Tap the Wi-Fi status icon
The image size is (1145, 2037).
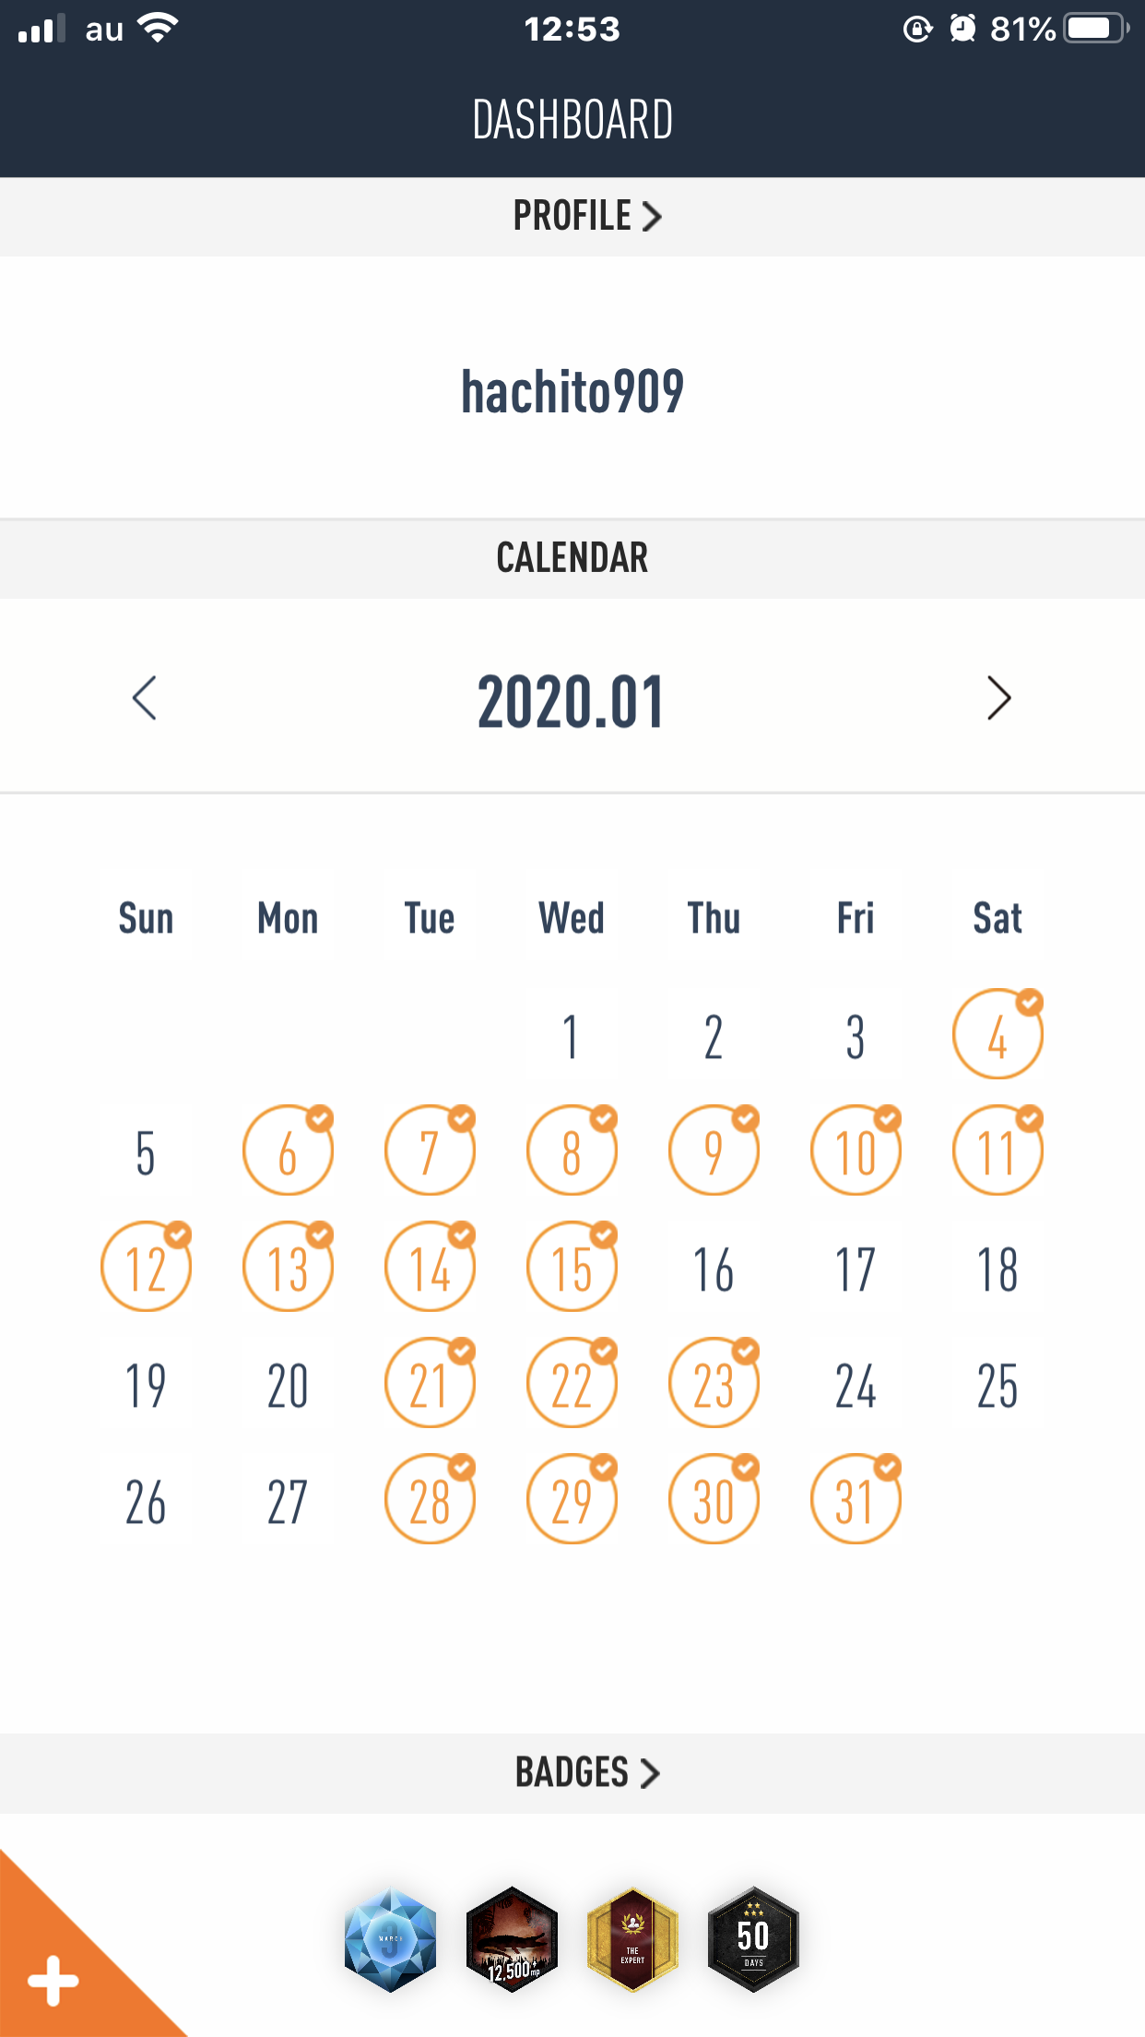[x=158, y=30]
